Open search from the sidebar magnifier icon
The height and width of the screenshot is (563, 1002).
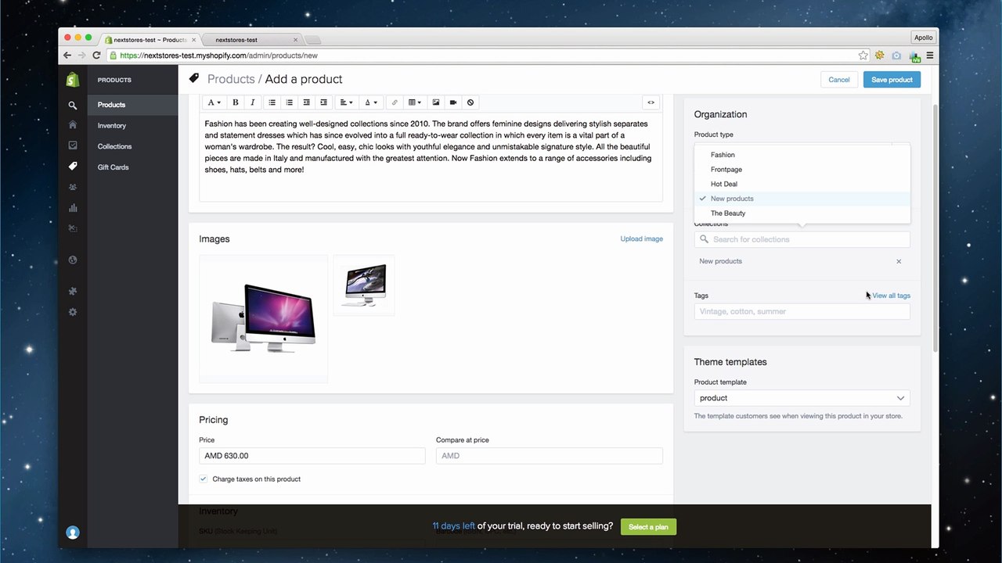[x=73, y=106]
